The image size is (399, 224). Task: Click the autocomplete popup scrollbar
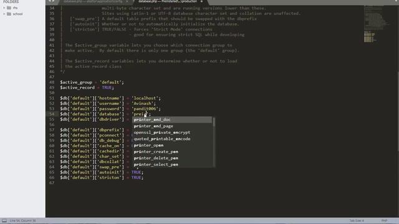(214, 122)
